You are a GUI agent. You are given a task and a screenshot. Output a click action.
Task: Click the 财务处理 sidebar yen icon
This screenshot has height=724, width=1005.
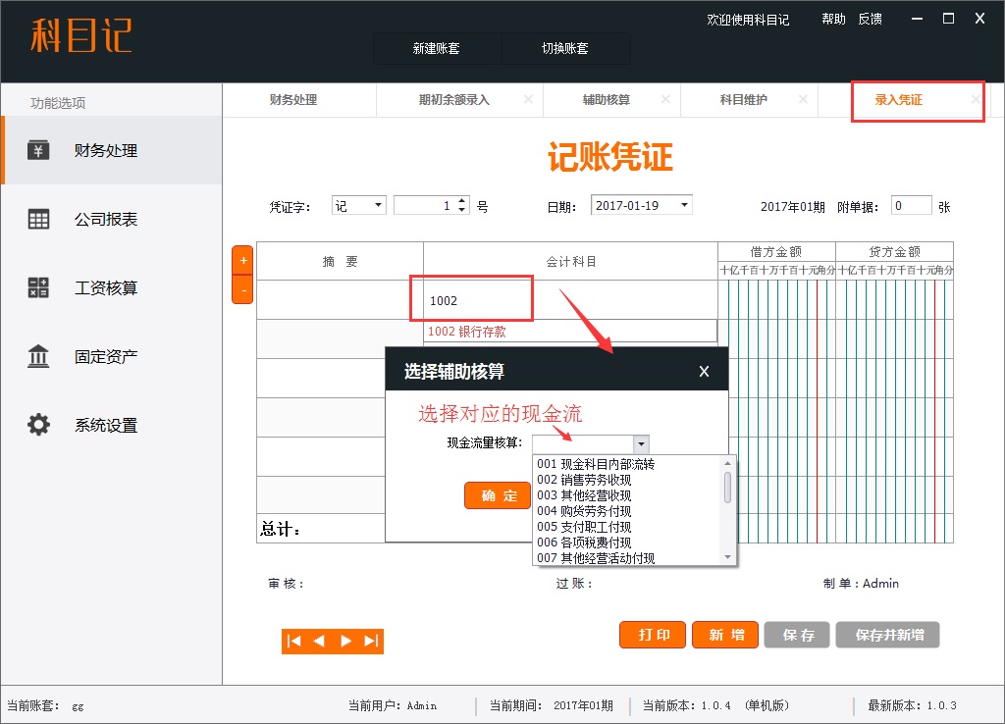coord(38,150)
